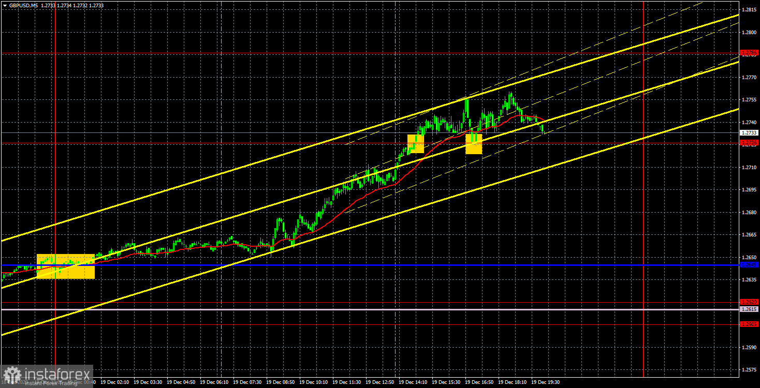Click the 1.2800 price scale label
This screenshot has height=388, width=760.
click(749, 32)
